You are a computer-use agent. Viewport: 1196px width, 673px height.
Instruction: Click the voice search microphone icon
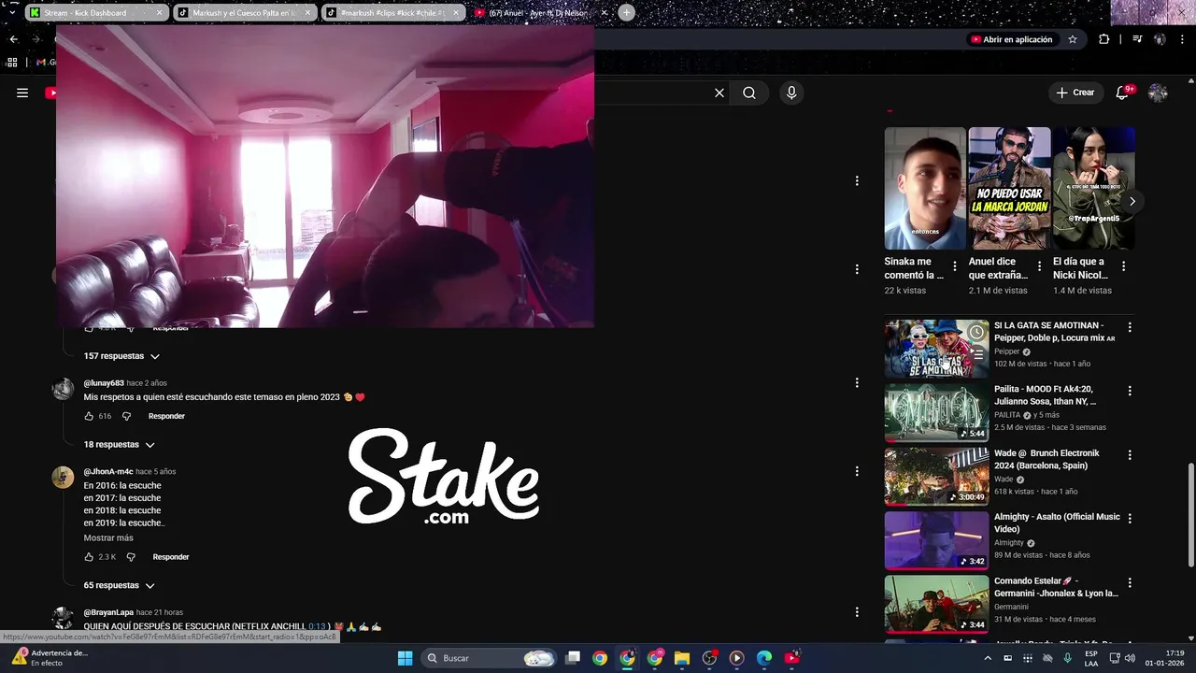[791, 93]
